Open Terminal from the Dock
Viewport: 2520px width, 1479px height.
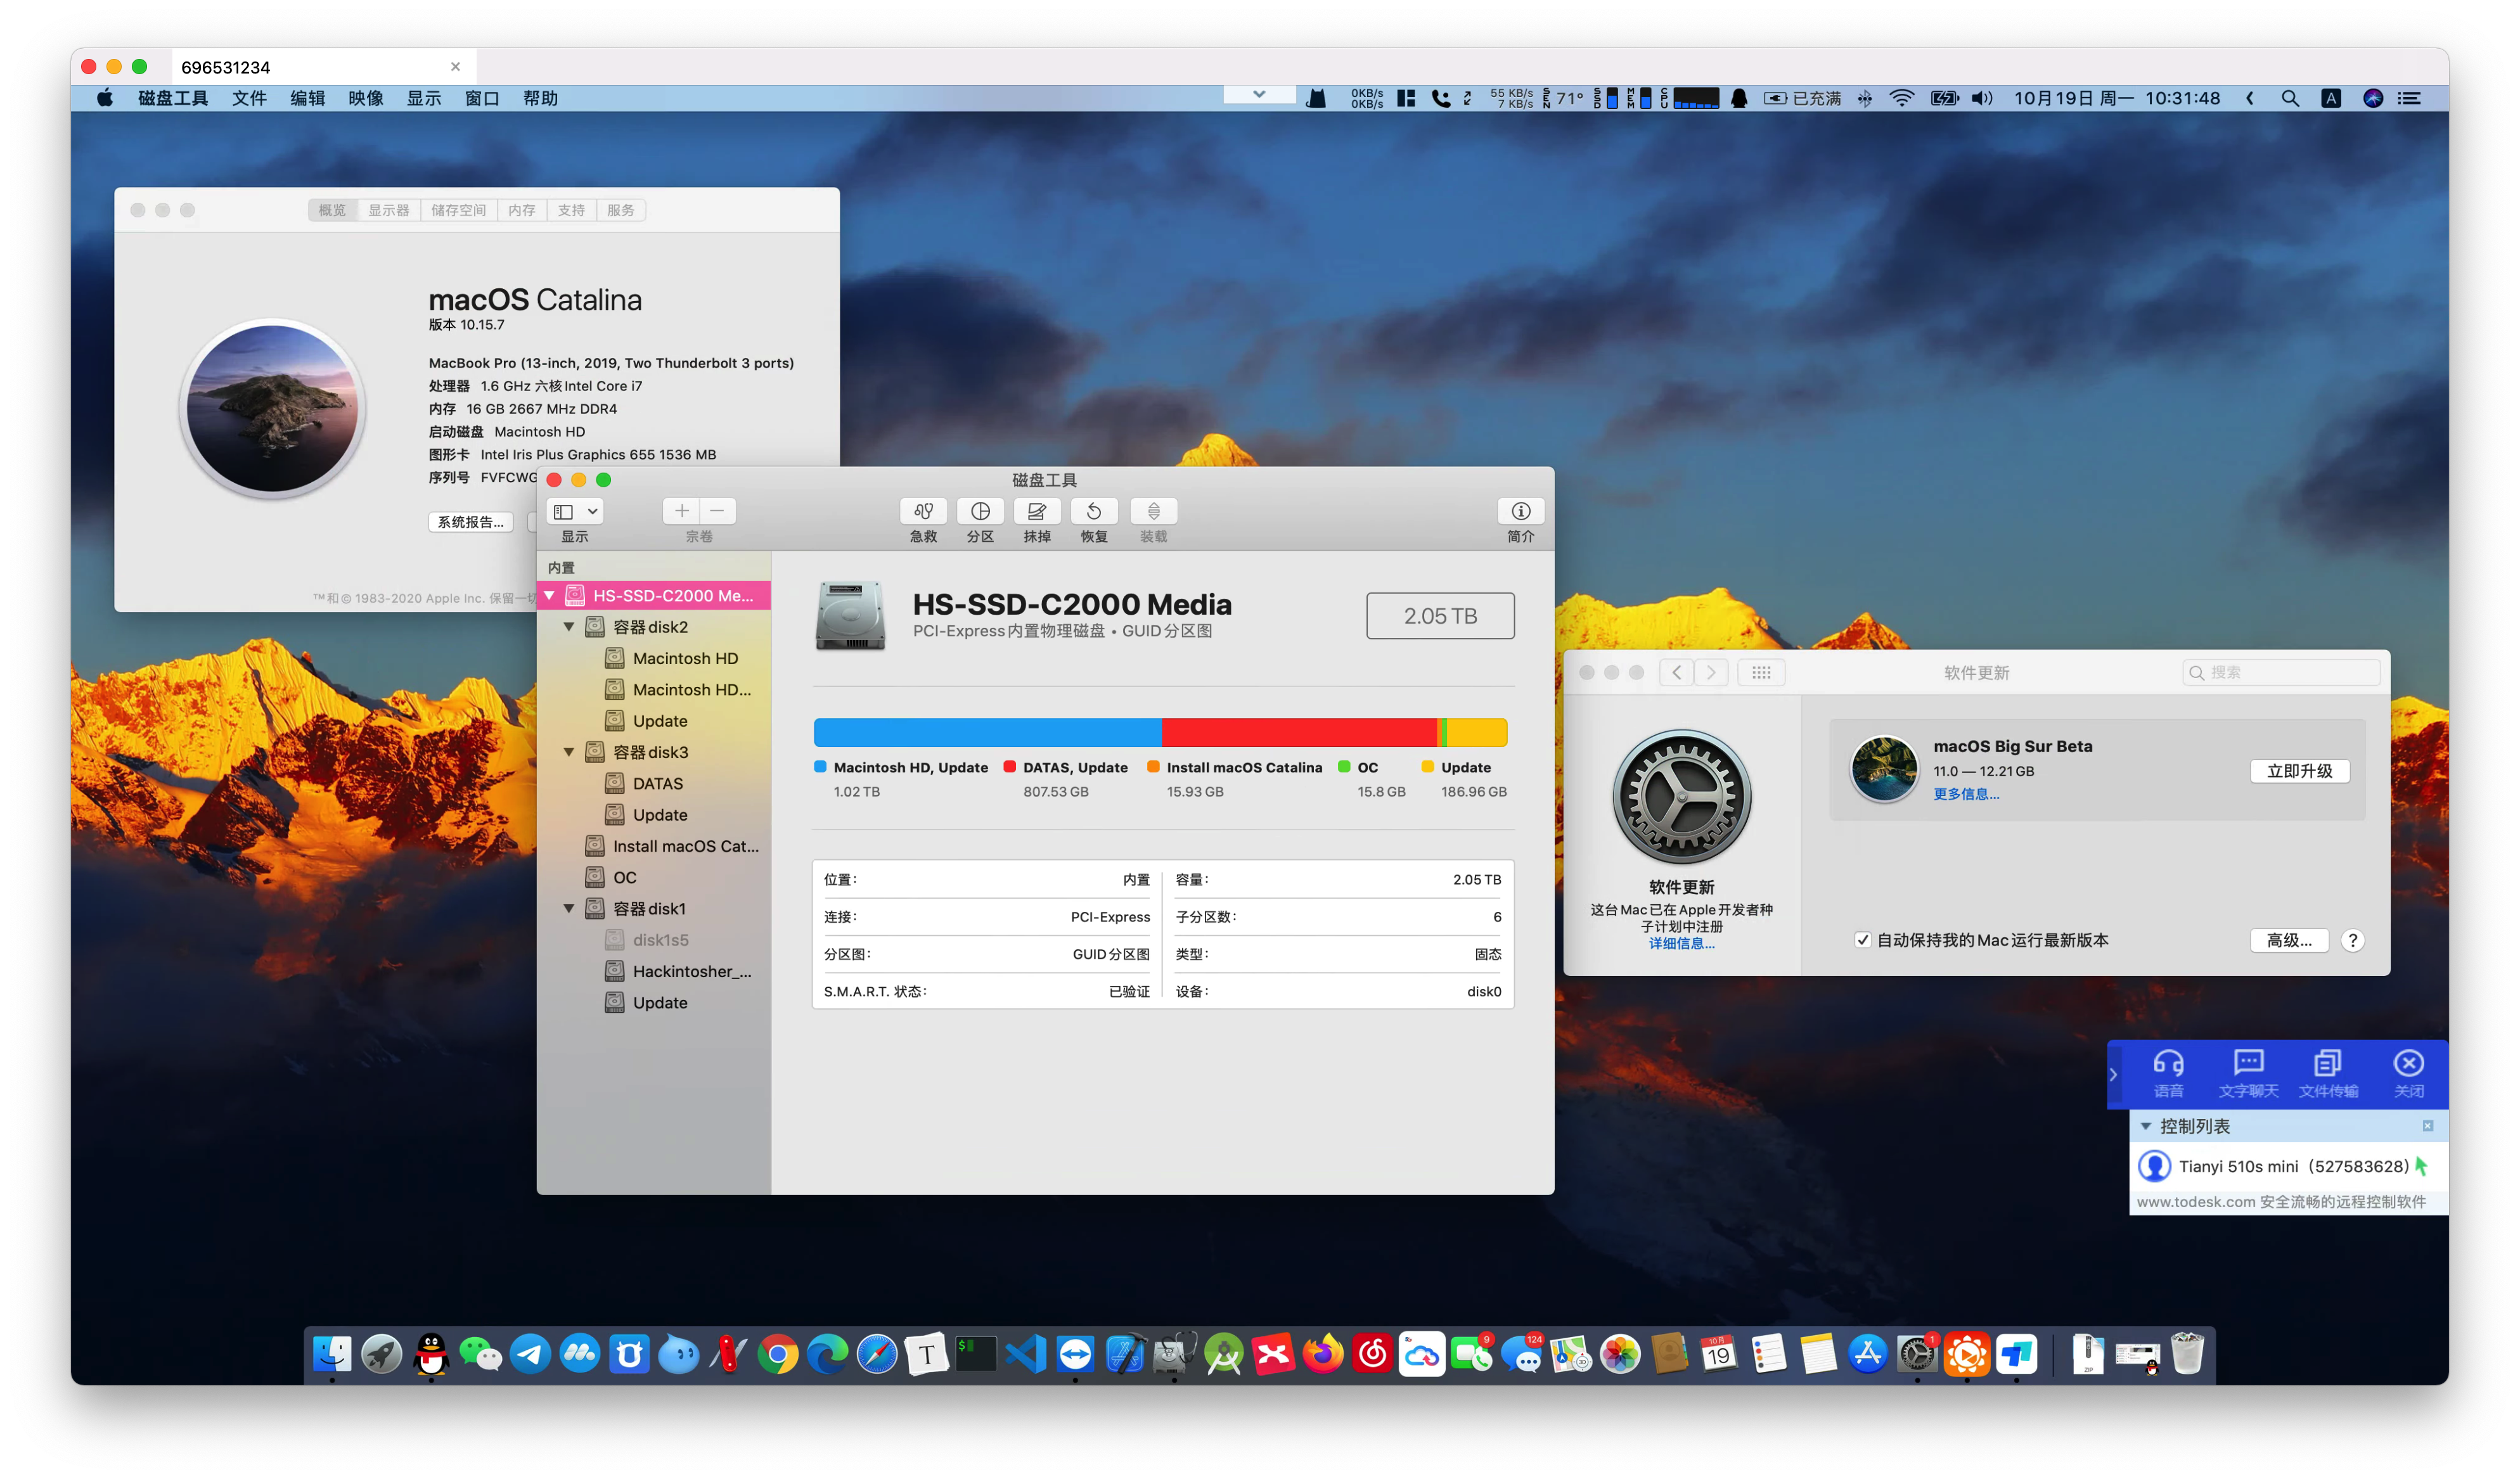[976, 1355]
